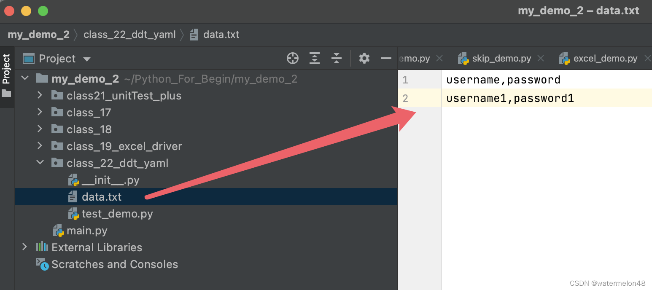Collapse All folders in the Project panel

coord(337,58)
